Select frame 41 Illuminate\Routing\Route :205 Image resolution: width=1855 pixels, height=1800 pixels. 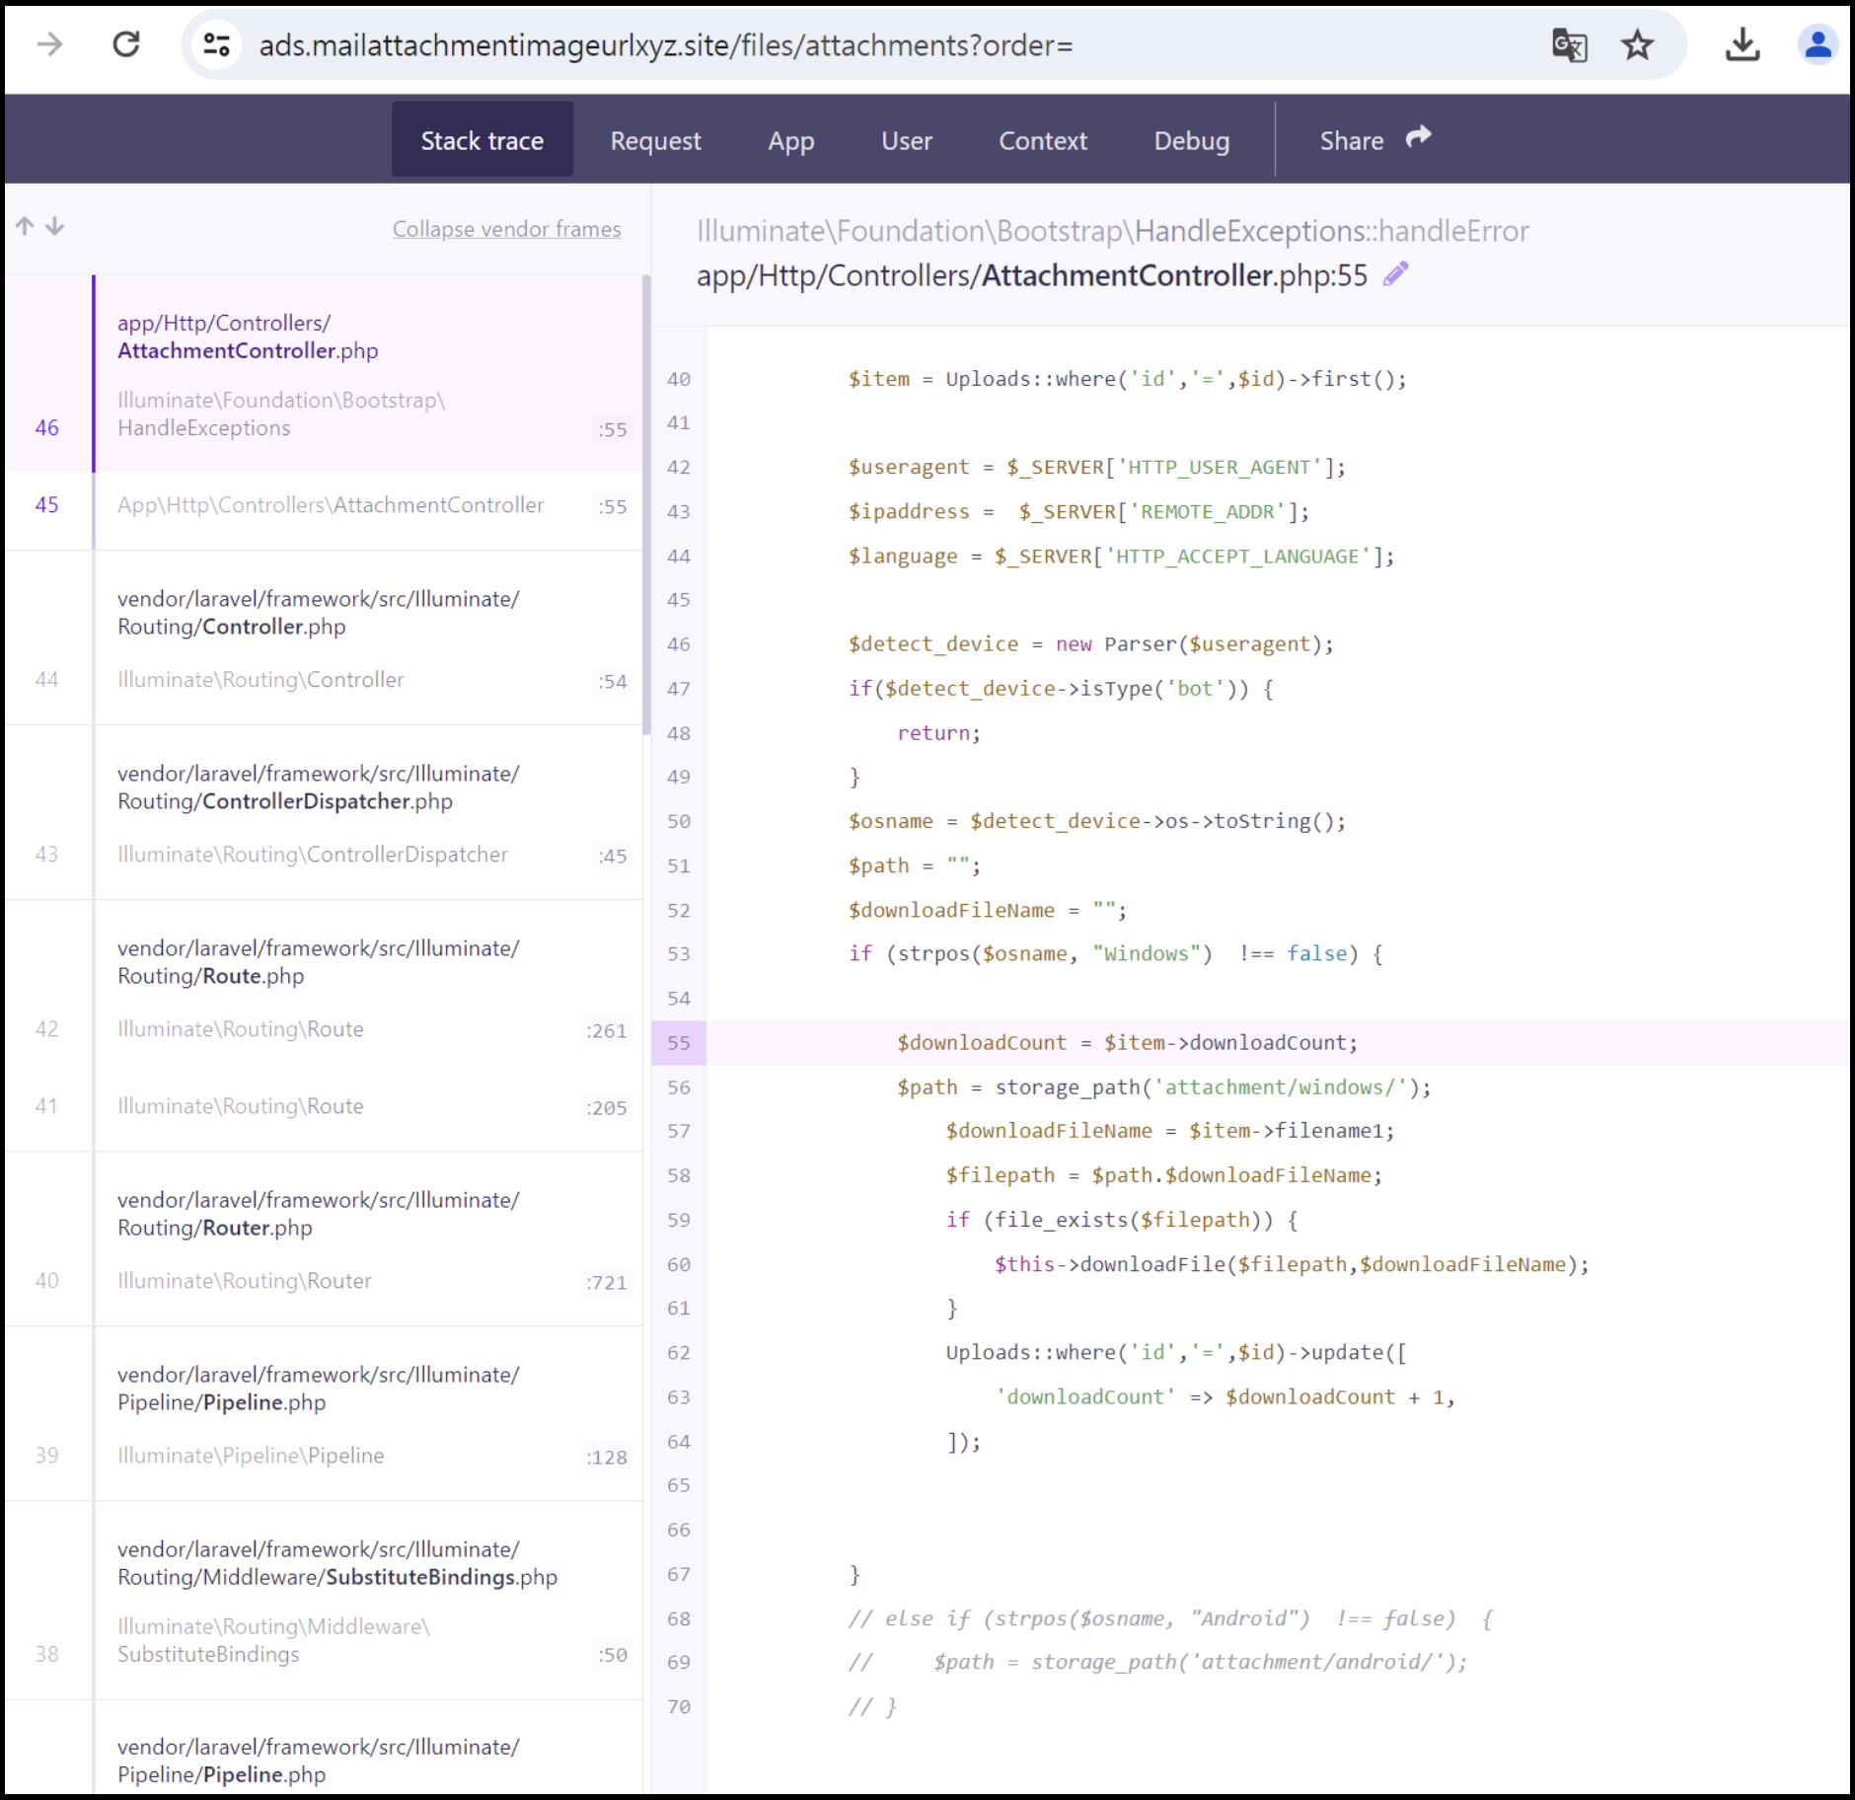[324, 1106]
